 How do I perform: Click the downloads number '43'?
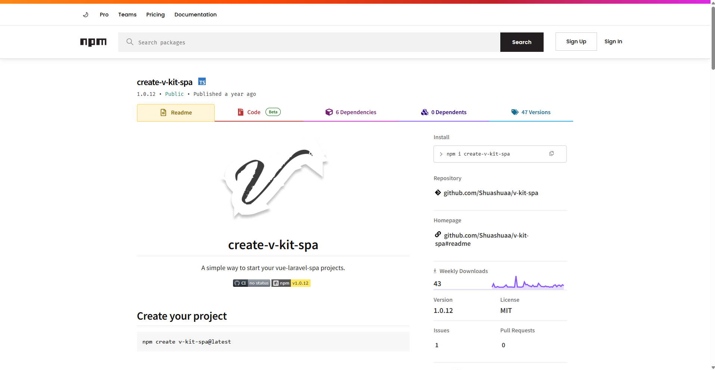(x=437, y=283)
